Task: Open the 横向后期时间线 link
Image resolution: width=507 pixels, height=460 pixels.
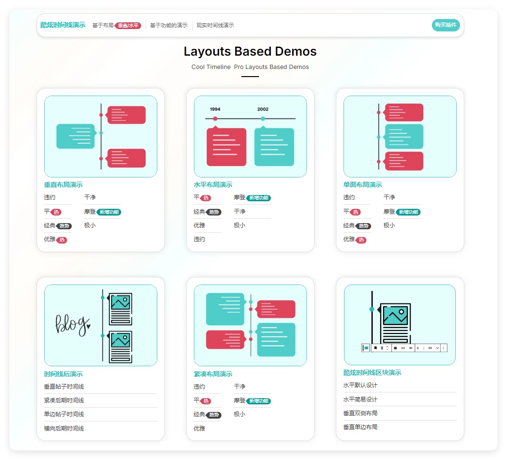Action: click(x=64, y=429)
